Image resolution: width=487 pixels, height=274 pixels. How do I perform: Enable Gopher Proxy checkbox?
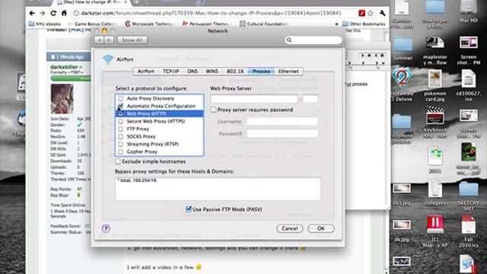pyautogui.click(x=120, y=151)
